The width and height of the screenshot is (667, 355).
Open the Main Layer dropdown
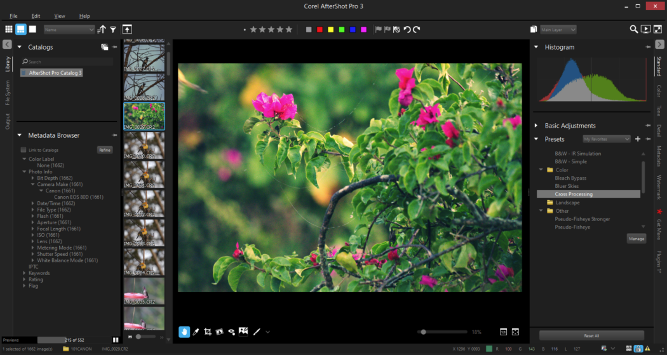[558, 29]
